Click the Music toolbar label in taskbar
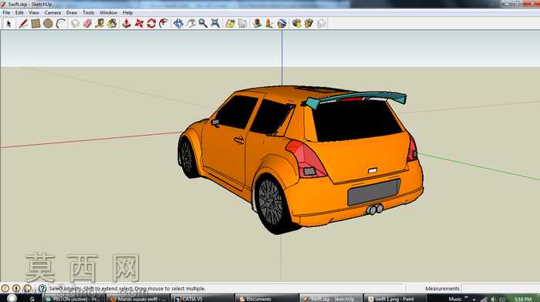540x302 pixels. click(454, 299)
